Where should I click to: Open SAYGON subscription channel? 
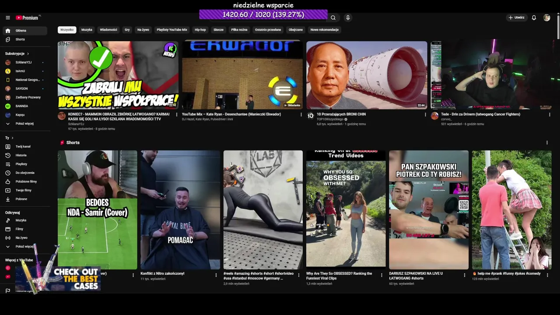tap(24, 88)
